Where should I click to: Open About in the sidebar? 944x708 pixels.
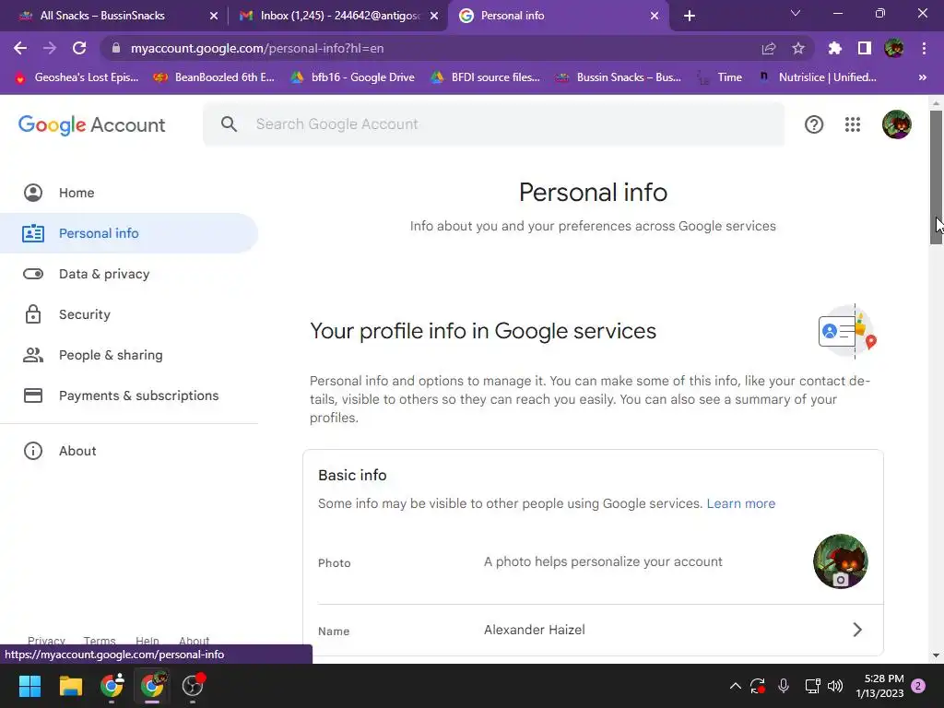point(129,451)
